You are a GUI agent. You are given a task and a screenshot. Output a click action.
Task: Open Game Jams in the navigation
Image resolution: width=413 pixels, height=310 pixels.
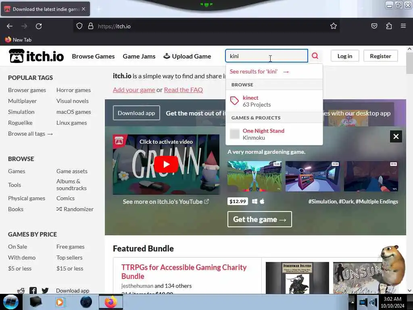click(139, 56)
